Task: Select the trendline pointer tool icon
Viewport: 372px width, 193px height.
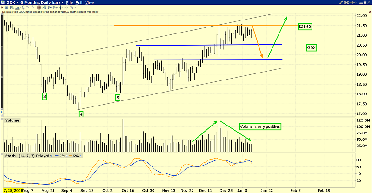Action: 22,7
